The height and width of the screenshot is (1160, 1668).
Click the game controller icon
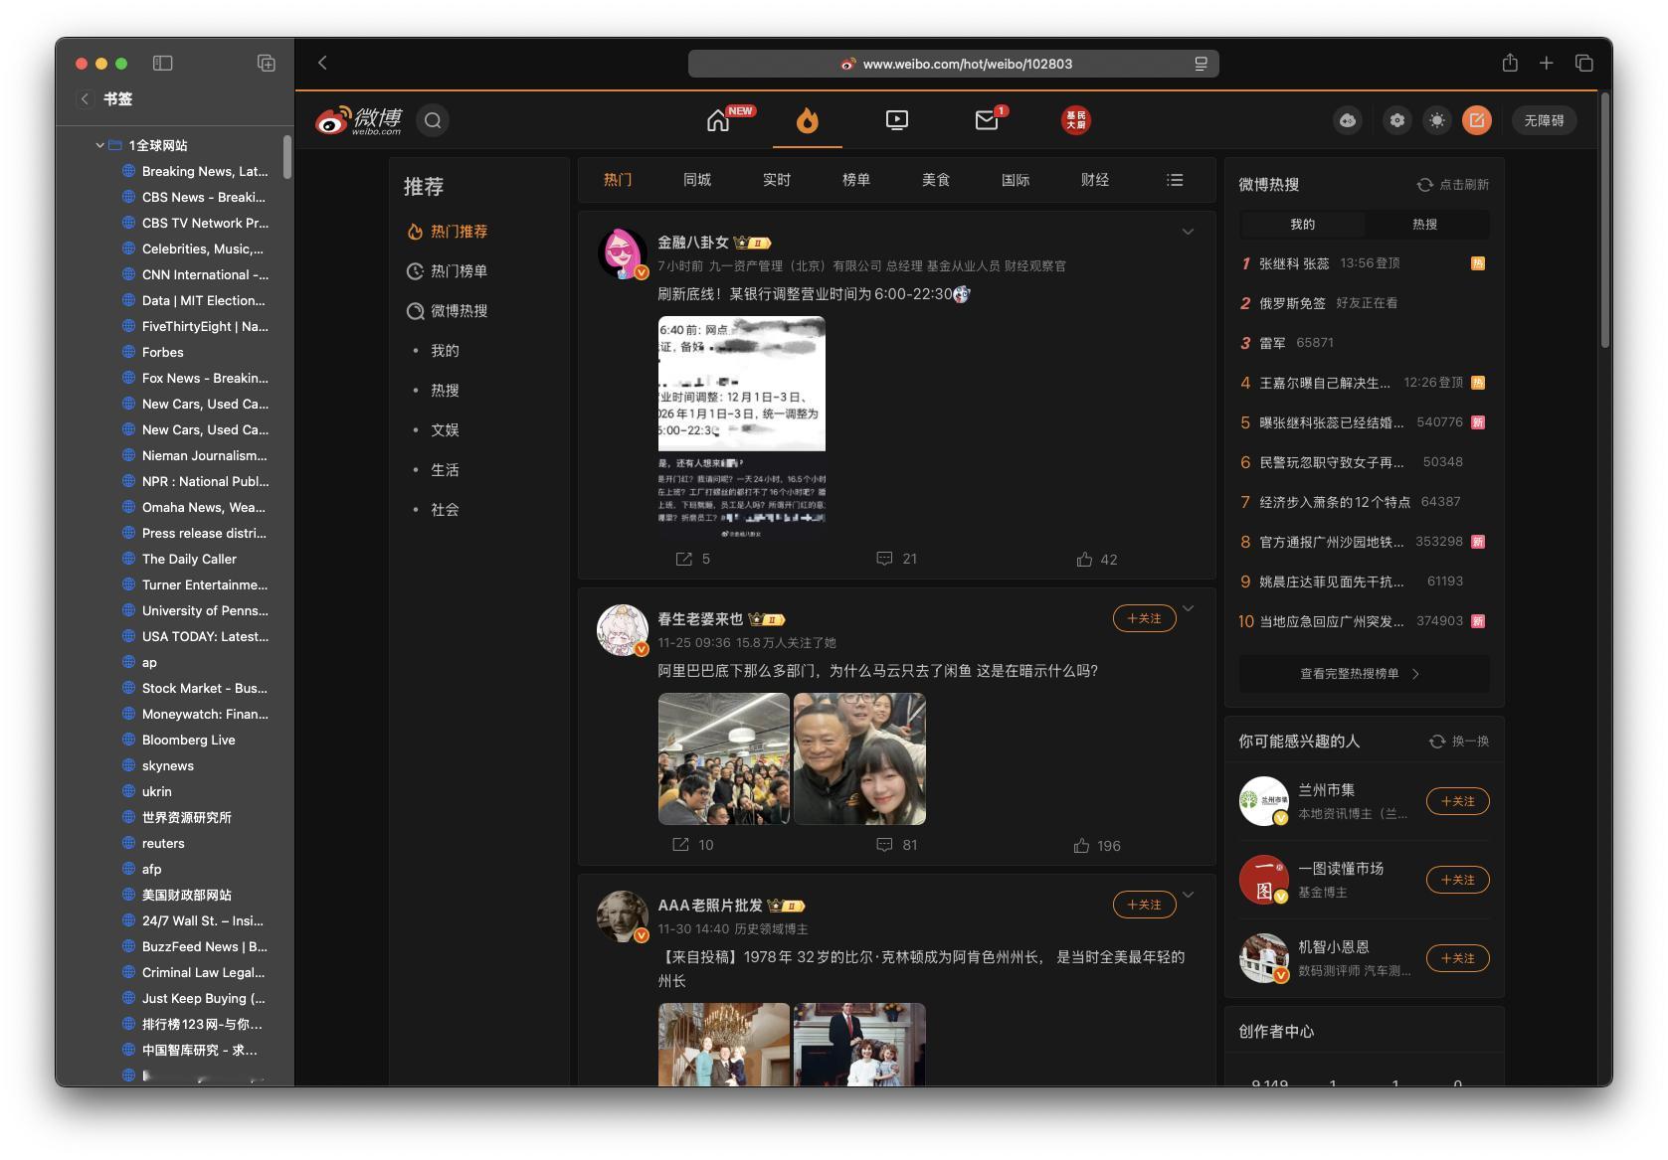click(1348, 120)
